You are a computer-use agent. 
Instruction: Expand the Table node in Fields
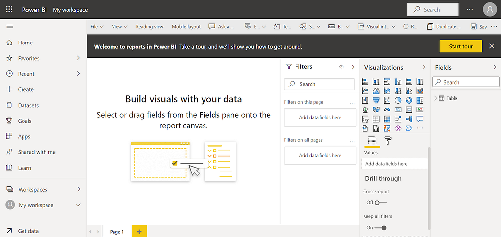(435, 98)
